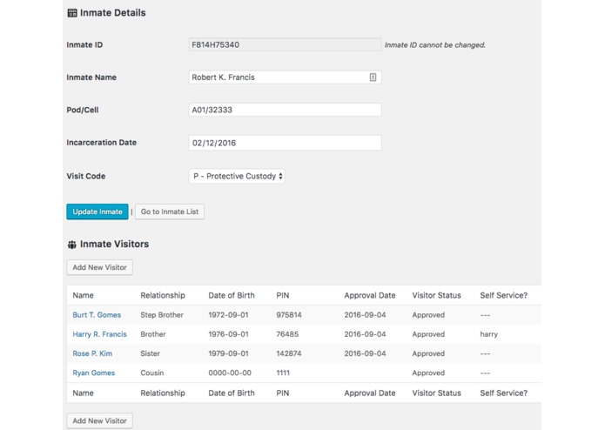Click the Inmate Visitors group icon

tap(71, 245)
